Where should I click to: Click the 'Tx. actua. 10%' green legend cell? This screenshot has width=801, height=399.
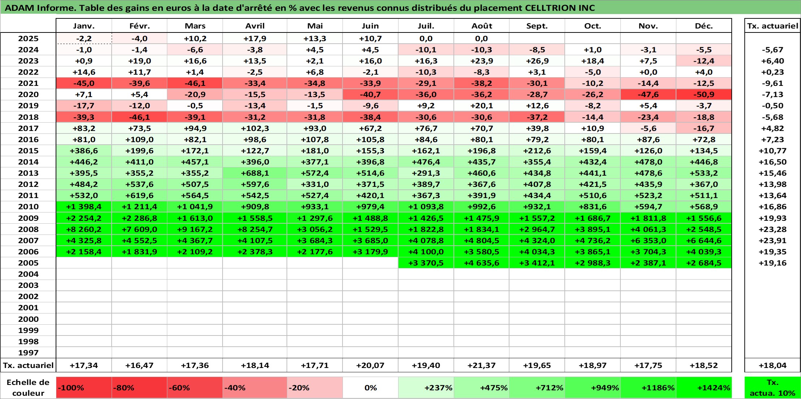coord(772,387)
